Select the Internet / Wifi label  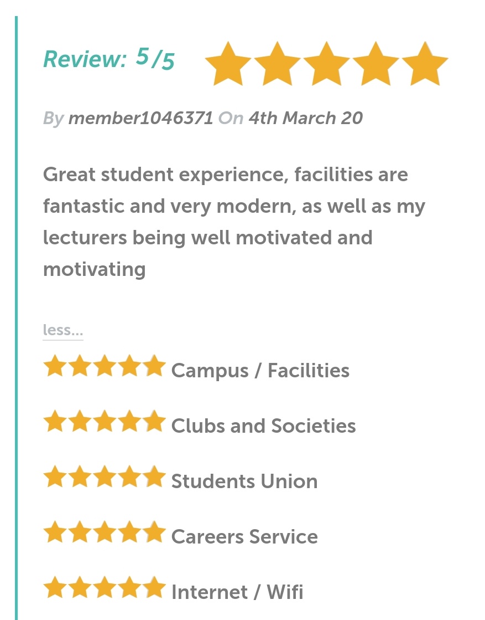click(x=238, y=592)
